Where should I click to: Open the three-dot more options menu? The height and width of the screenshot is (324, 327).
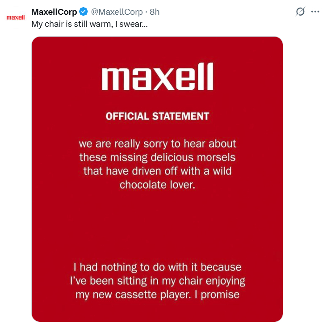click(315, 12)
